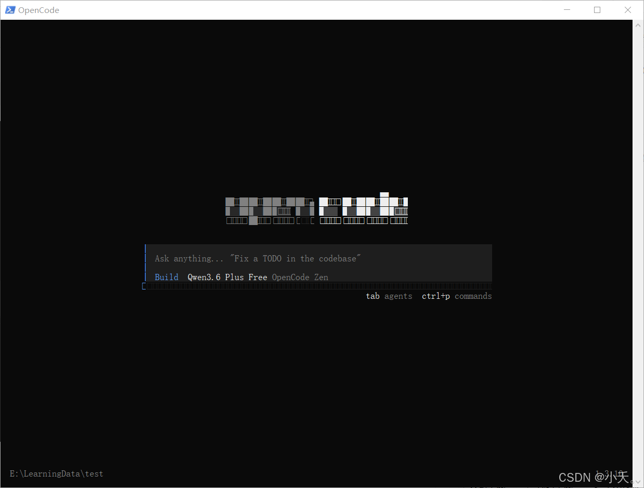Click the "tab agents" hint
The height and width of the screenshot is (488, 644).
(389, 296)
